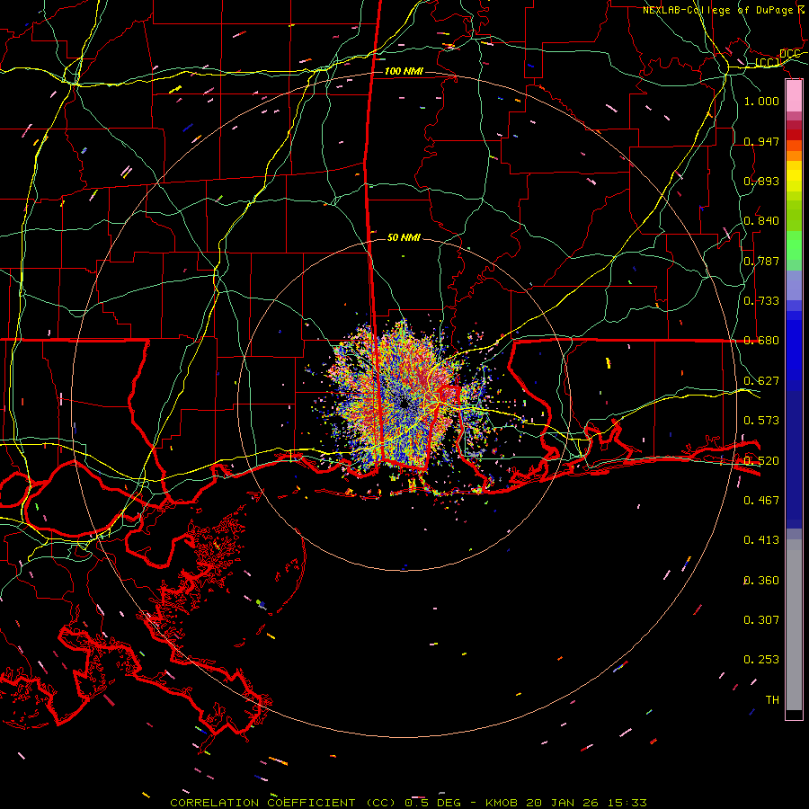Select the 0.307 value on the color scale
Viewport: 809px width, 809px height.
tap(761, 619)
